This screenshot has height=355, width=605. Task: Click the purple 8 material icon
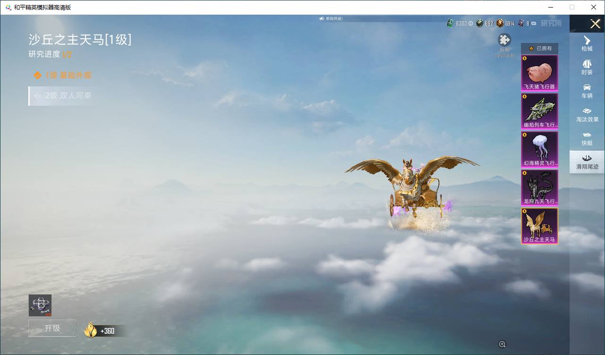point(521,23)
